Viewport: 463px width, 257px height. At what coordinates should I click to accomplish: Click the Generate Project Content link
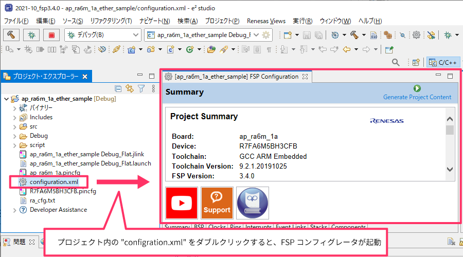click(417, 97)
